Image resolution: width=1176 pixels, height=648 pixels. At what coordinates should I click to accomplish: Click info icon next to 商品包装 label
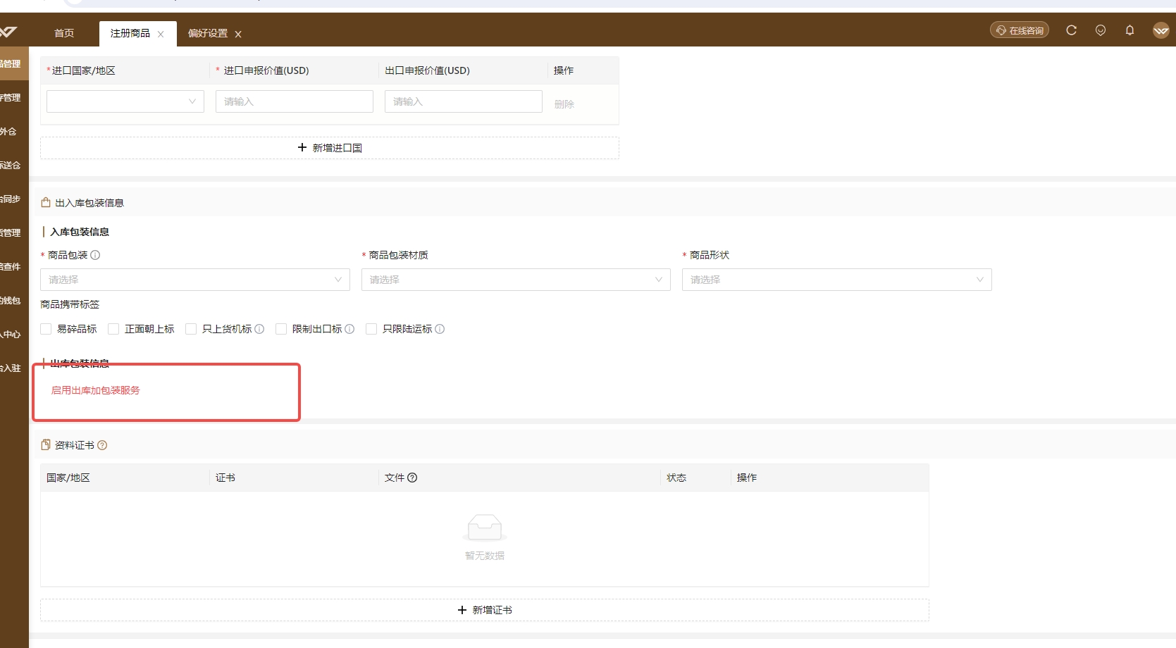point(95,255)
